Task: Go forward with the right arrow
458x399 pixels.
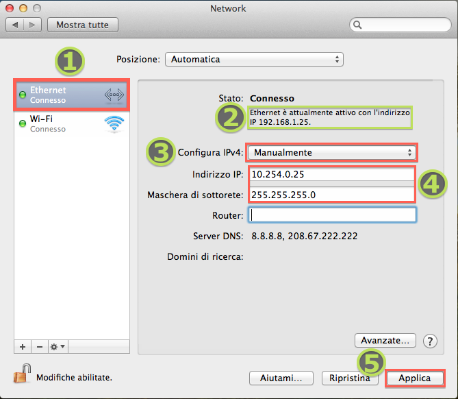Action: click(32, 25)
